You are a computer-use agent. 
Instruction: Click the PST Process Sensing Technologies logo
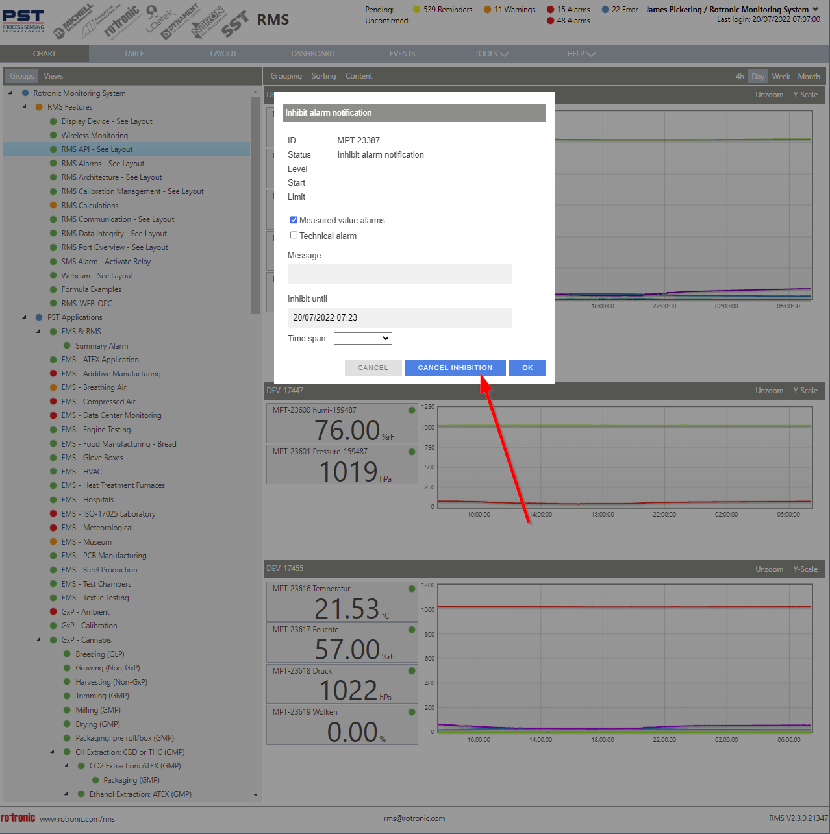pos(23,20)
